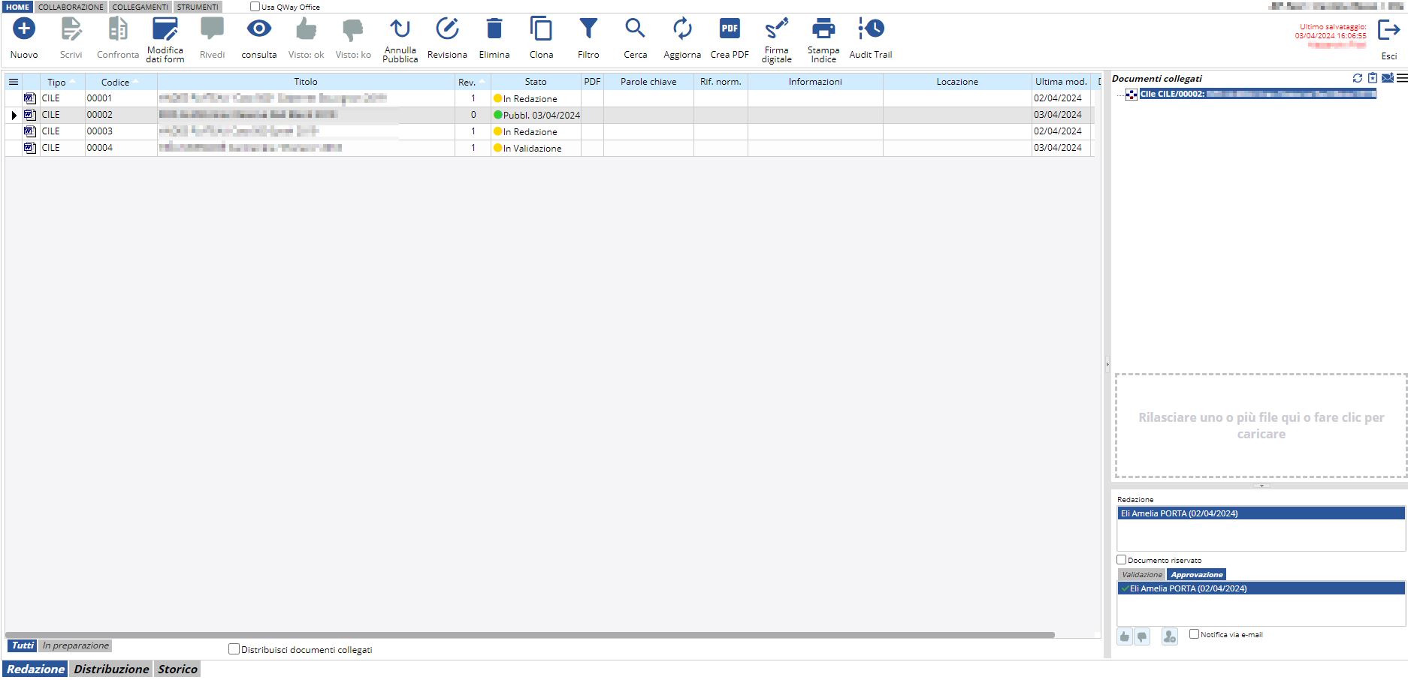The height and width of the screenshot is (680, 1408).
Task: Switch to the COLLABORAZIONE ribbon tab
Action: tap(71, 7)
